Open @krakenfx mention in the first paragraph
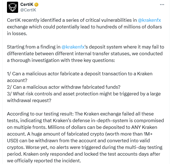 click(149, 20)
